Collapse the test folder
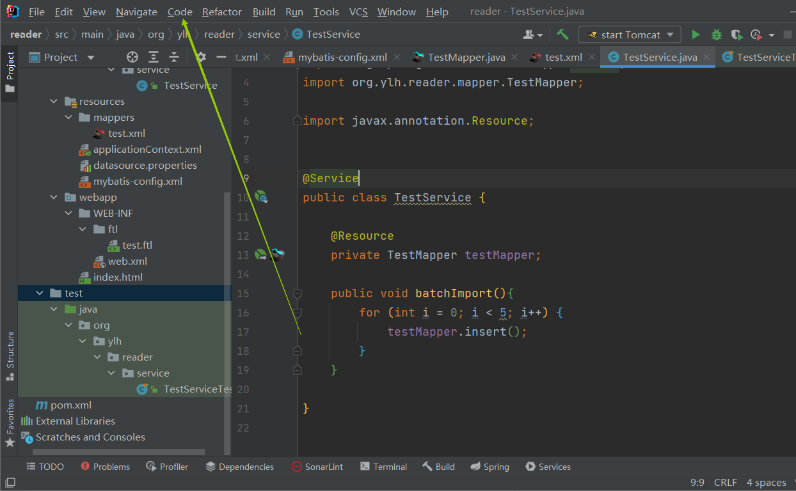The height and width of the screenshot is (491, 796). pyautogui.click(x=40, y=293)
